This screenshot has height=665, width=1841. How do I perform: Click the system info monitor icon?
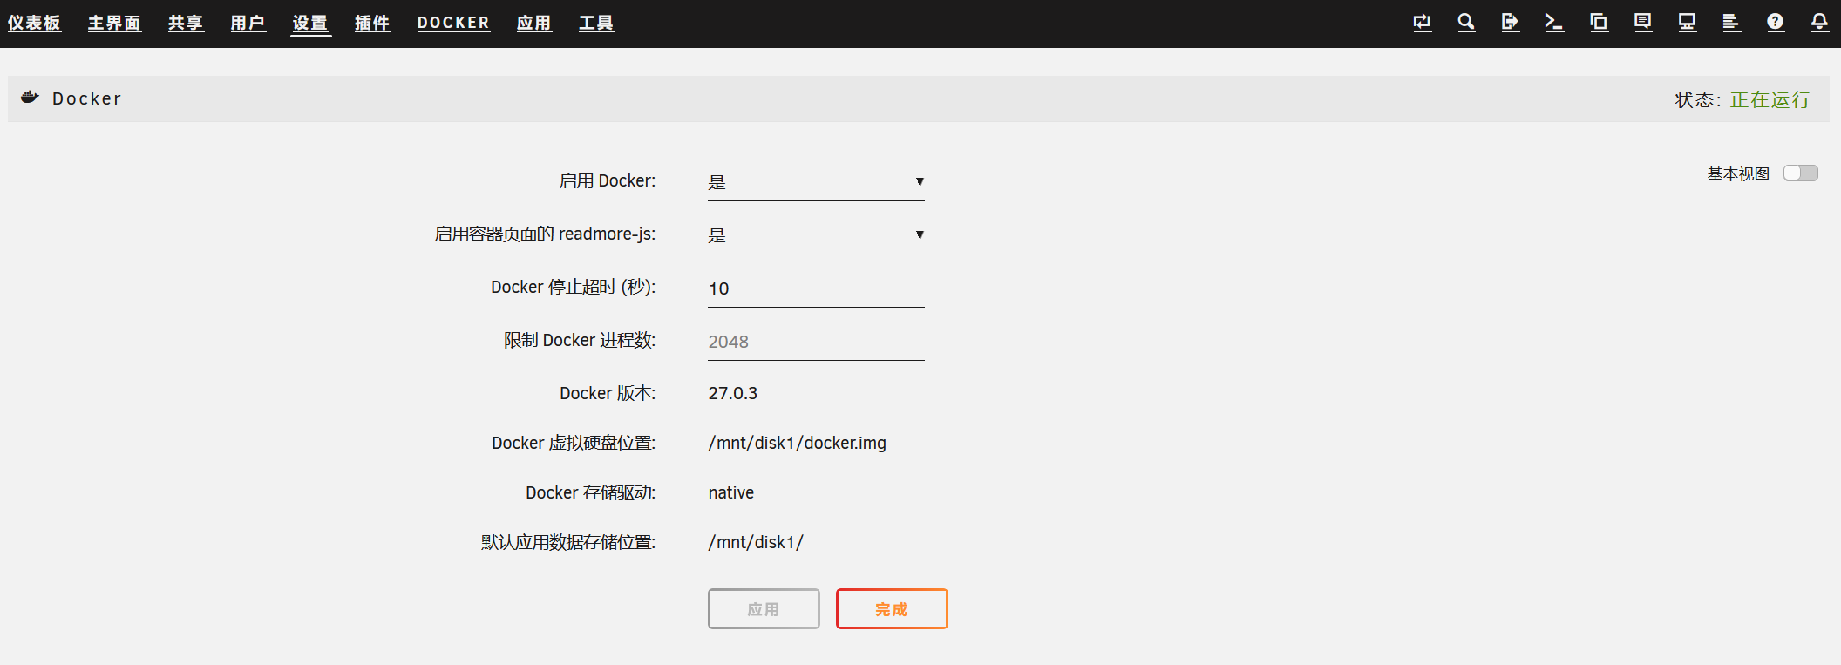(1688, 23)
